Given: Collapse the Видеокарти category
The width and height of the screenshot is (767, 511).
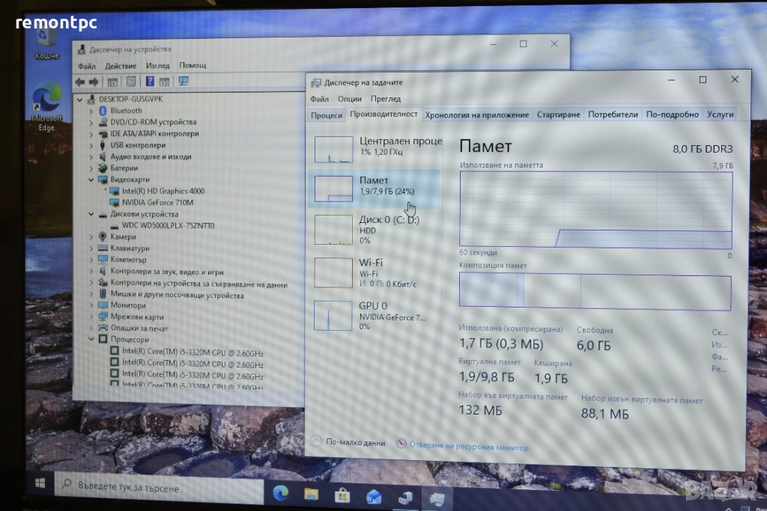Looking at the screenshot, I should 91,180.
